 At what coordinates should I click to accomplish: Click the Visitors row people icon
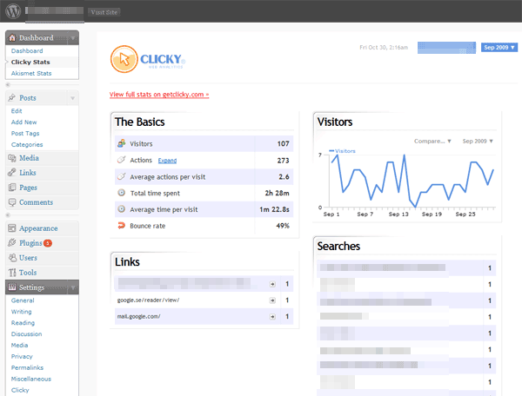121,143
